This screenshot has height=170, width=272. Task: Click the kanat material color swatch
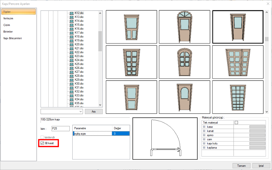(x=257, y=131)
